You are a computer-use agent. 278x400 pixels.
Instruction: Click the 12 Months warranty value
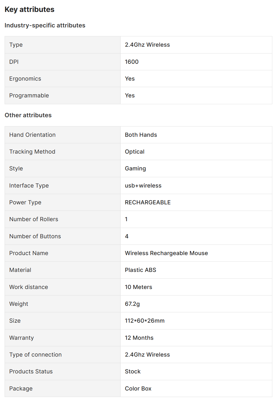click(x=139, y=338)
